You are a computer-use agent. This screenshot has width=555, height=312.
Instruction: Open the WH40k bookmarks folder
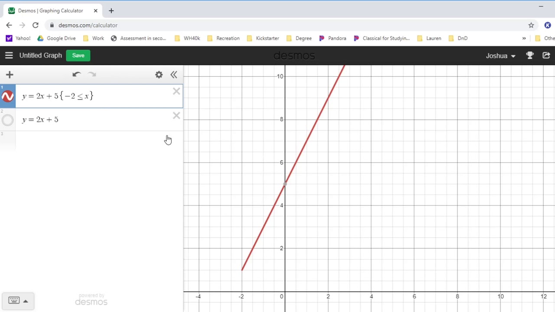point(187,38)
